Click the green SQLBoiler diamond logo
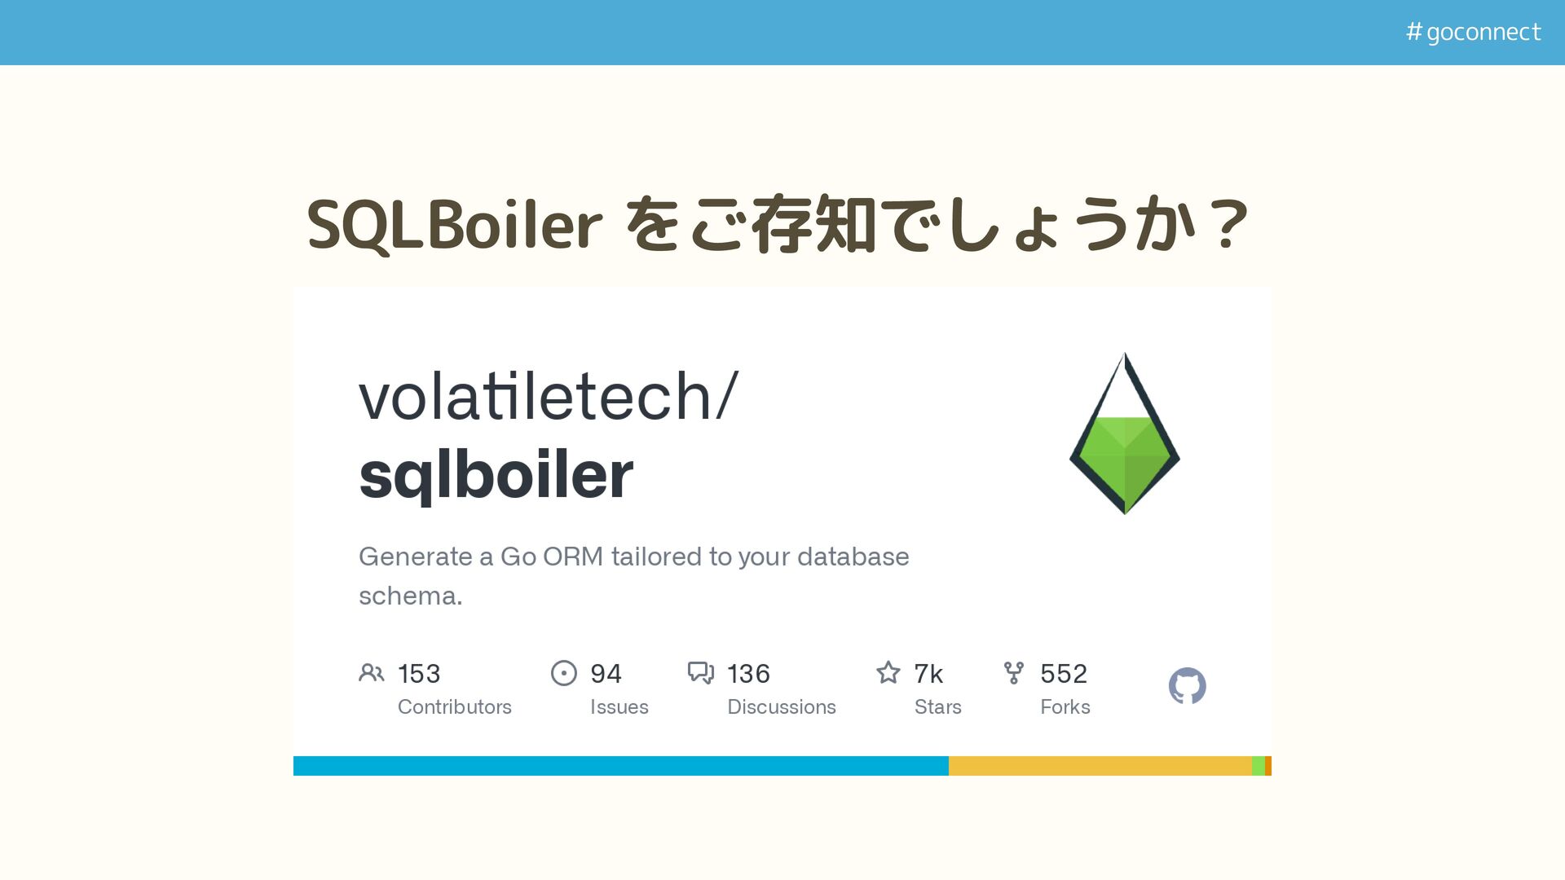The width and height of the screenshot is (1565, 880). [1125, 440]
